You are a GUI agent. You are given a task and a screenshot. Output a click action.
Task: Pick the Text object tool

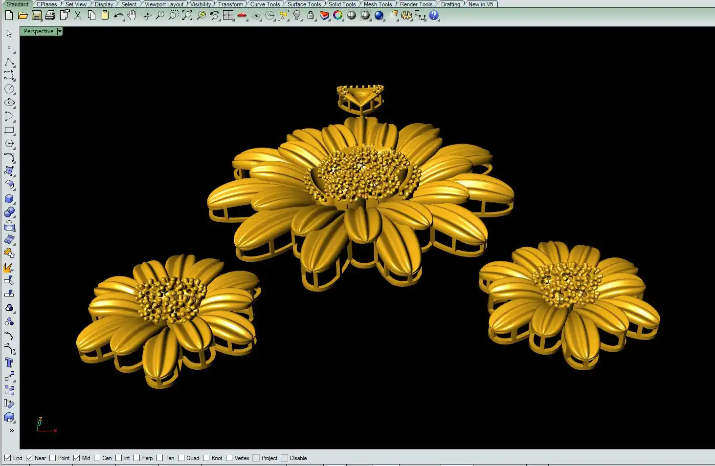[x=9, y=362]
